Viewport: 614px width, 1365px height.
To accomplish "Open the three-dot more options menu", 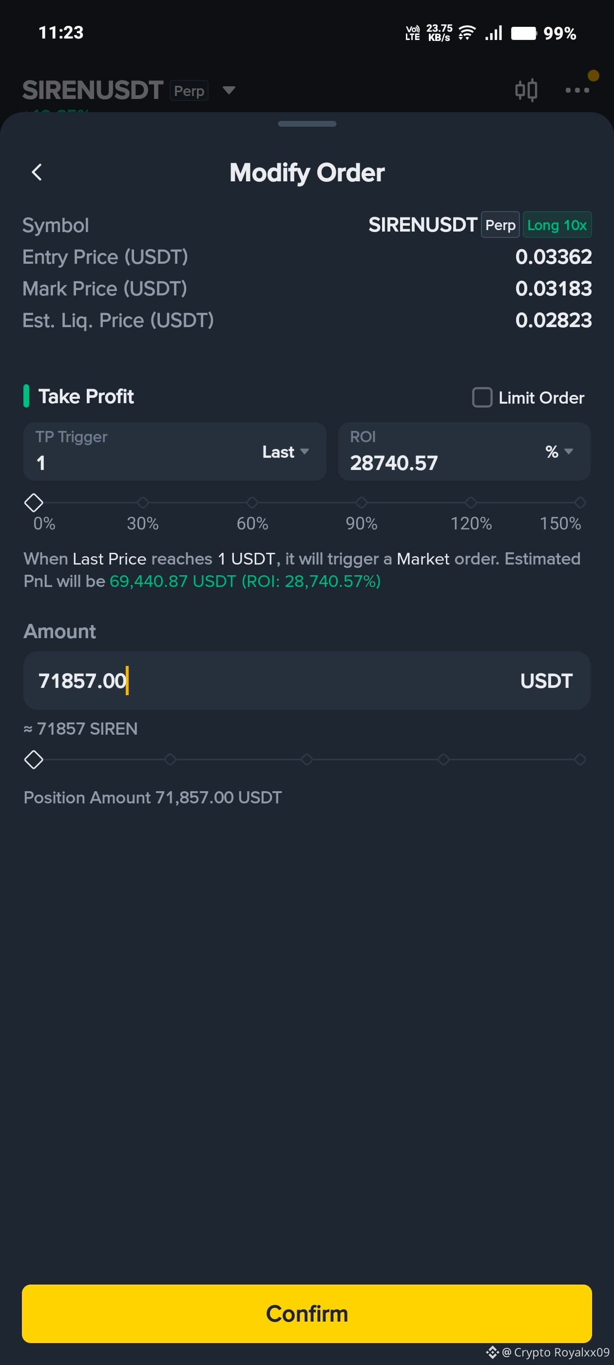I will (x=577, y=90).
